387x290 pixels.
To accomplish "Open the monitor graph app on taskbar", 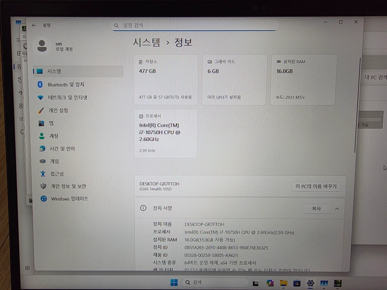I will (324, 283).
